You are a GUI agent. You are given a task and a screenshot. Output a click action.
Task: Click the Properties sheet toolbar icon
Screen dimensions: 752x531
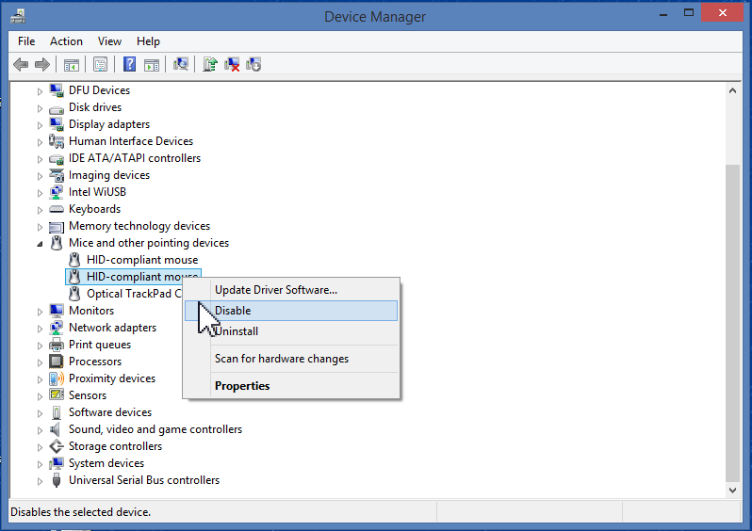tap(99, 64)
